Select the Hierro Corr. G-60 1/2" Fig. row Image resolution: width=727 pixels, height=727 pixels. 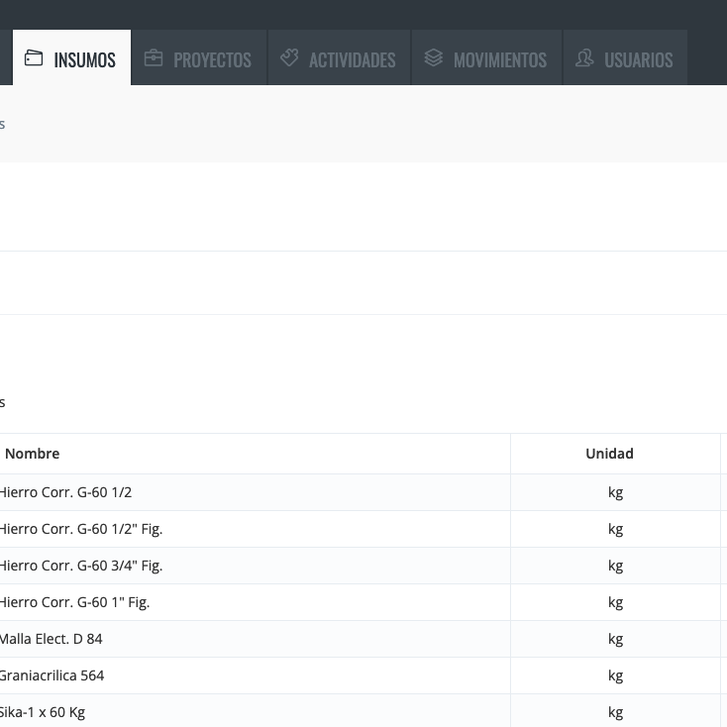tap(80, 529)
